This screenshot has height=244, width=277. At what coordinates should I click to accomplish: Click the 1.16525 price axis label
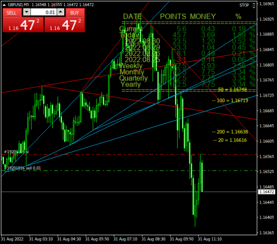[x=266, y=172]
